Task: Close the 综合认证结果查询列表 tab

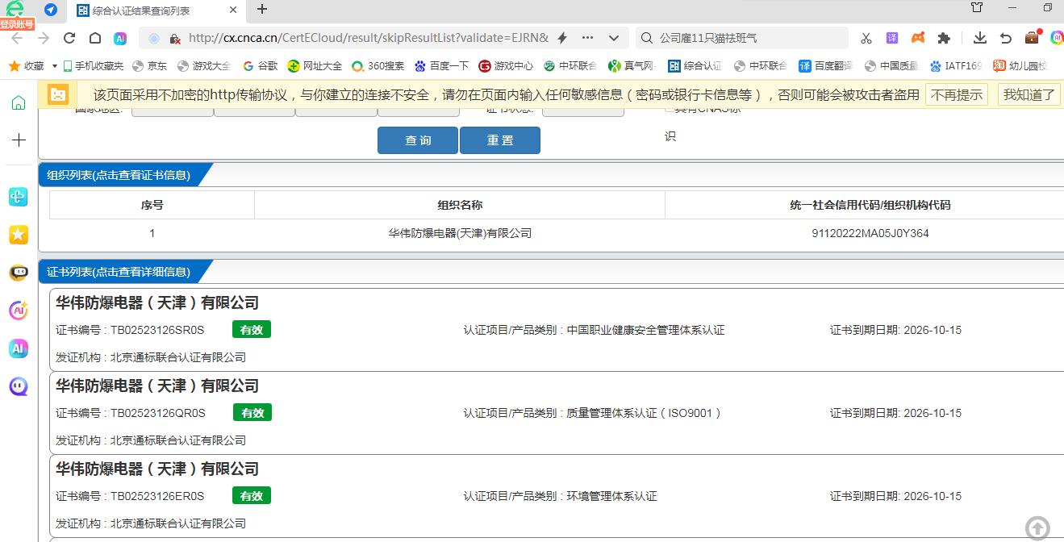Action: (x=234, y=10)
